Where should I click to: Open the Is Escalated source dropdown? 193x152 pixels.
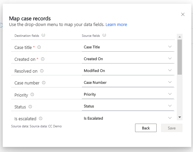(x=128, y=118)
